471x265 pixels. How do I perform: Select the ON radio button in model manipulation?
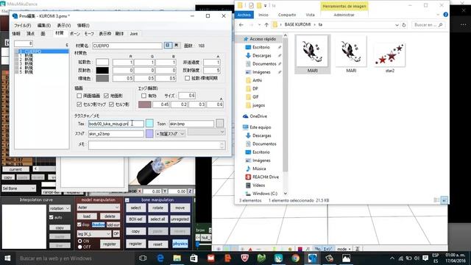(80, 241)
